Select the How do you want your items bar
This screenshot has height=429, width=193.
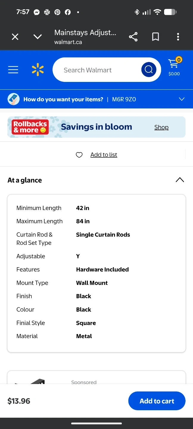point(63,100)
